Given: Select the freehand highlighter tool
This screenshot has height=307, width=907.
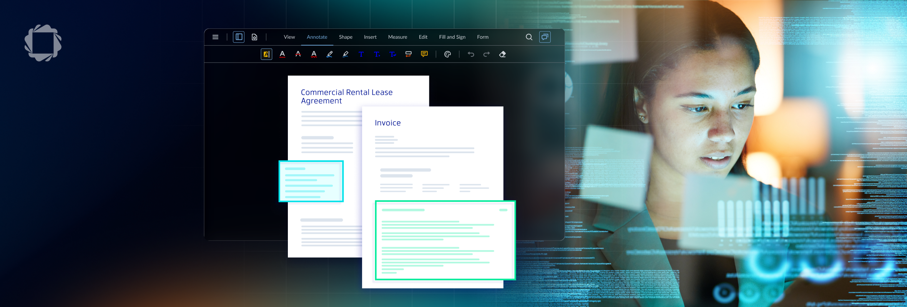Looking at the screenshot, I should pos(346,54).
